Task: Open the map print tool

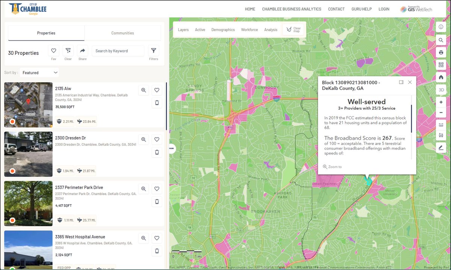Action: click(x=441, y=52)
